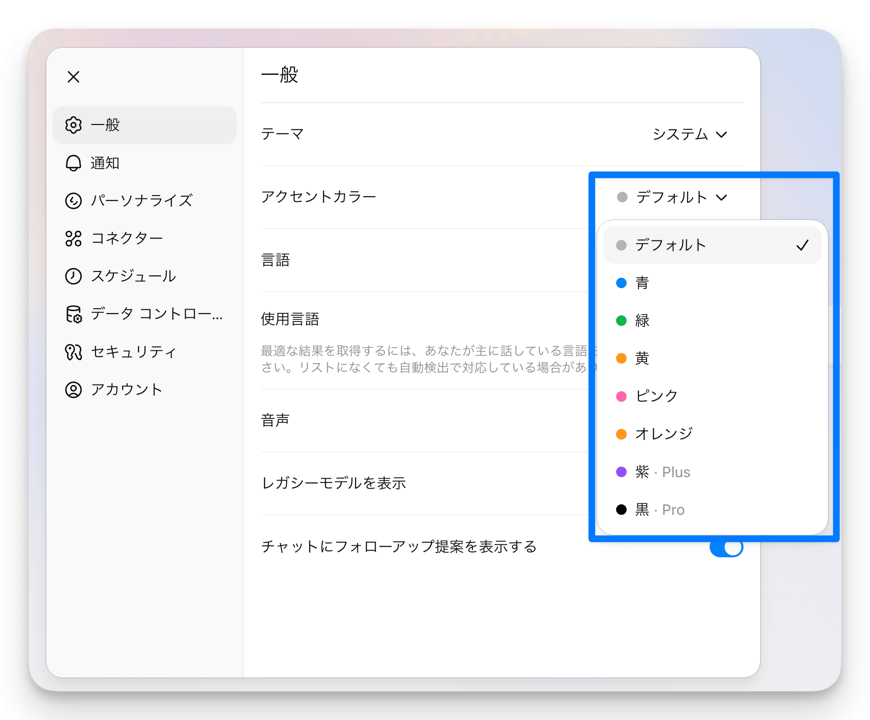
Task: Close the settings dialog with X
Action: click(x=73, y=77)
